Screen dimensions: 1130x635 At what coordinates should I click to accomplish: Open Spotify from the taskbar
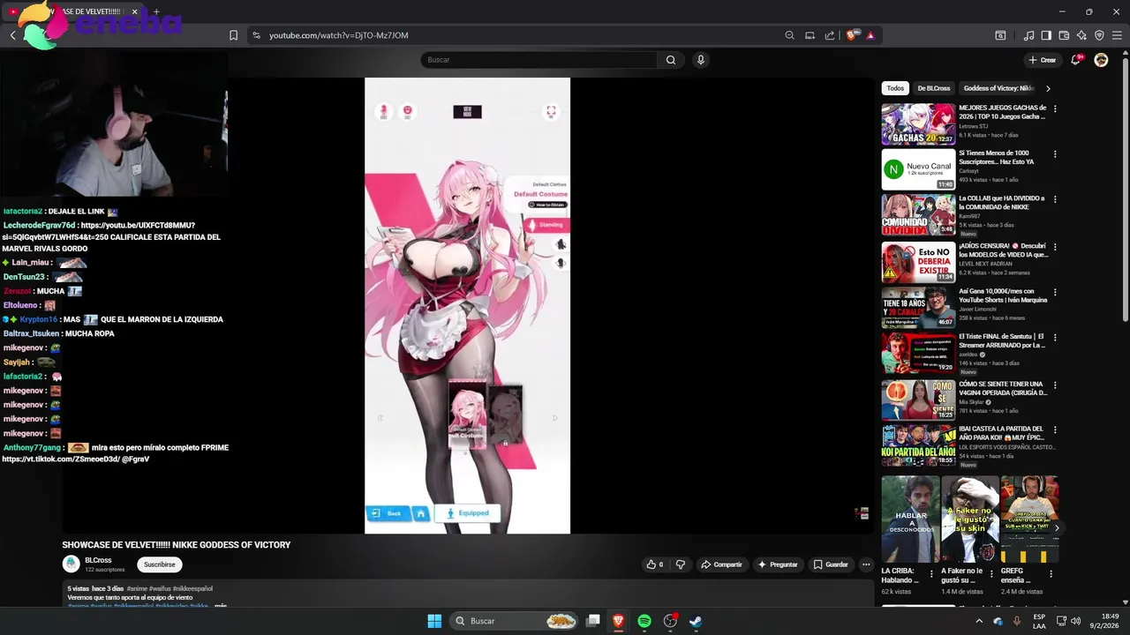pos(644,621)
